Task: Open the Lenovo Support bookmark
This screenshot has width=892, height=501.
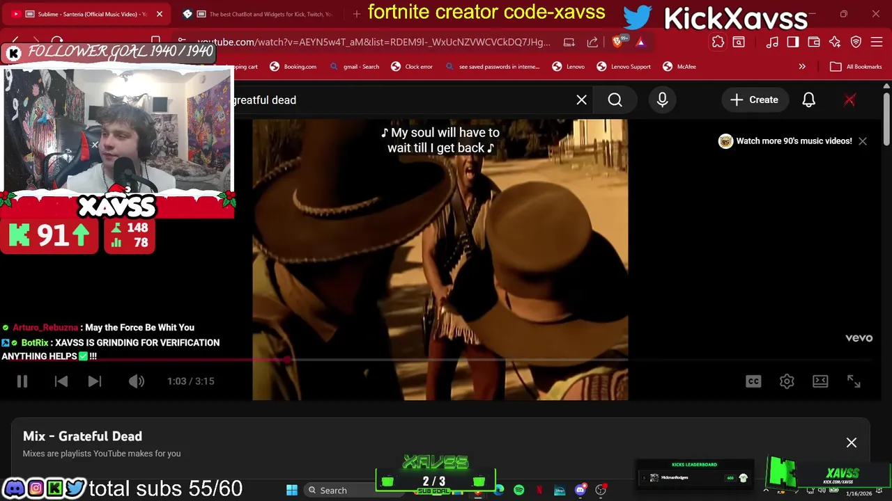Action: [x=624, y=67]
